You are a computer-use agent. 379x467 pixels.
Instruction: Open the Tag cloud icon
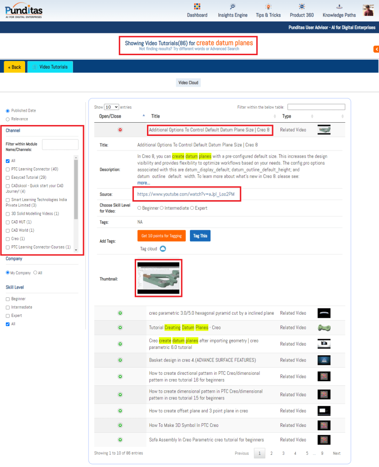point(163,249)
